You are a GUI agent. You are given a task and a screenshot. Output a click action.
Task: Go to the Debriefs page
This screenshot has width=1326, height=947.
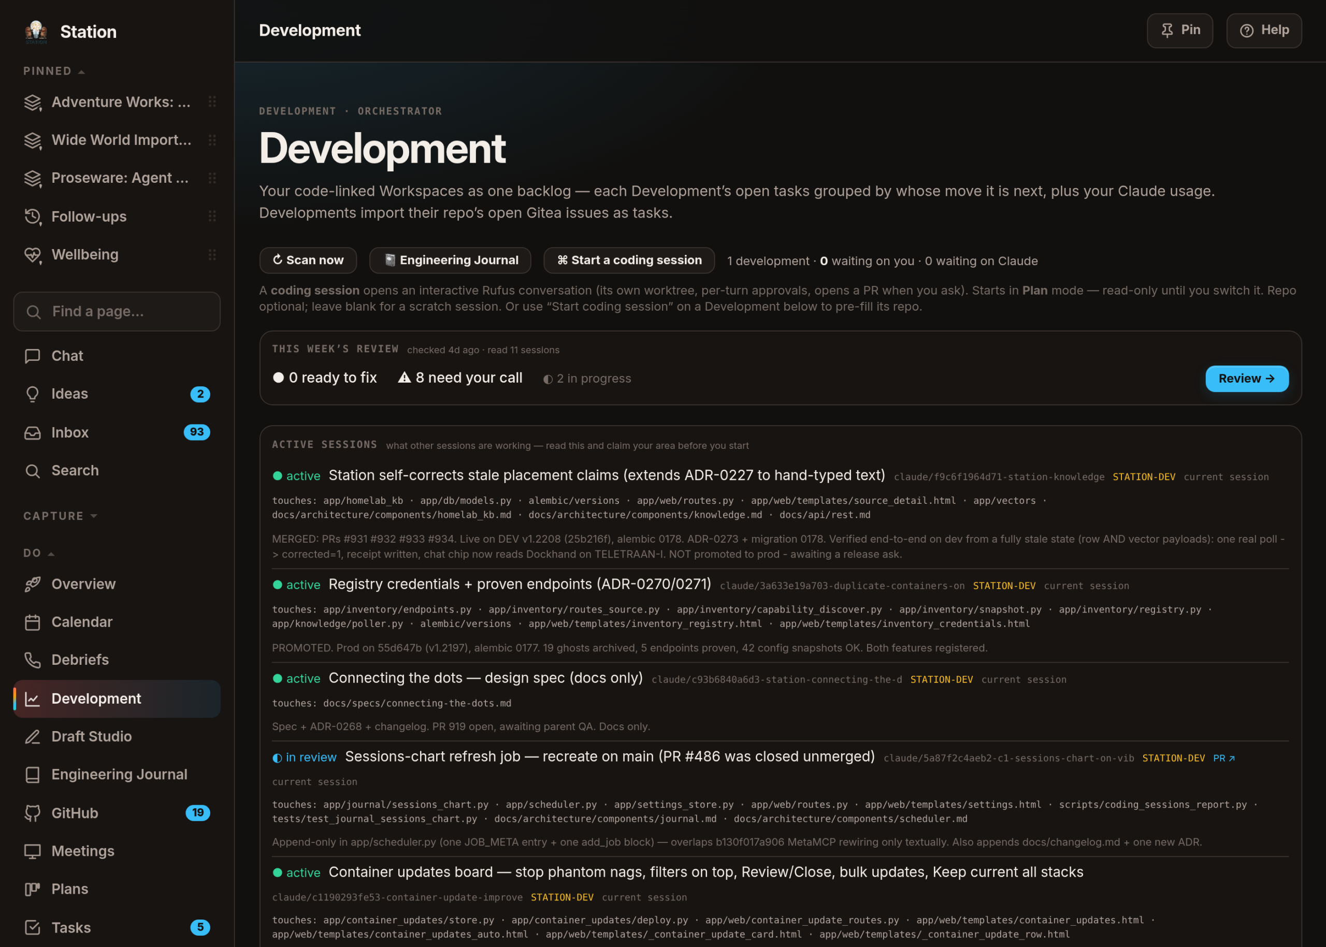point(117,660)
